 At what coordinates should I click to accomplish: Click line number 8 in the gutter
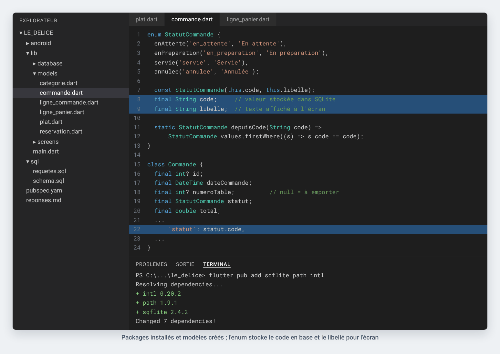(x=139, y=99)
